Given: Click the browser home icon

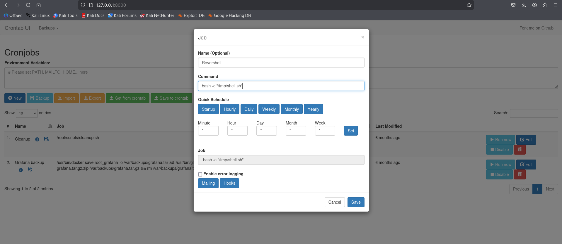Looking at the screenshot, I should tap(38, 5).
